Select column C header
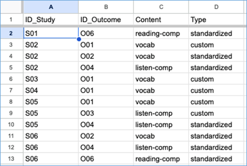247x166 pixels. 161,7
